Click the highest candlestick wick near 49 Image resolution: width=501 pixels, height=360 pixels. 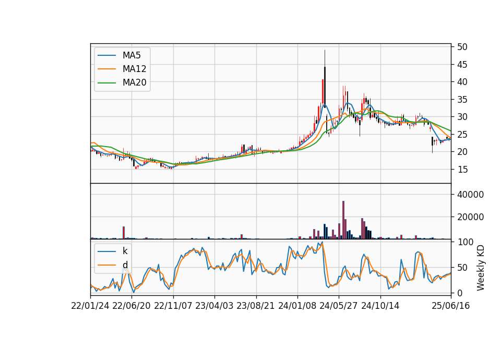pyautogui.click(x=325, y=57)
